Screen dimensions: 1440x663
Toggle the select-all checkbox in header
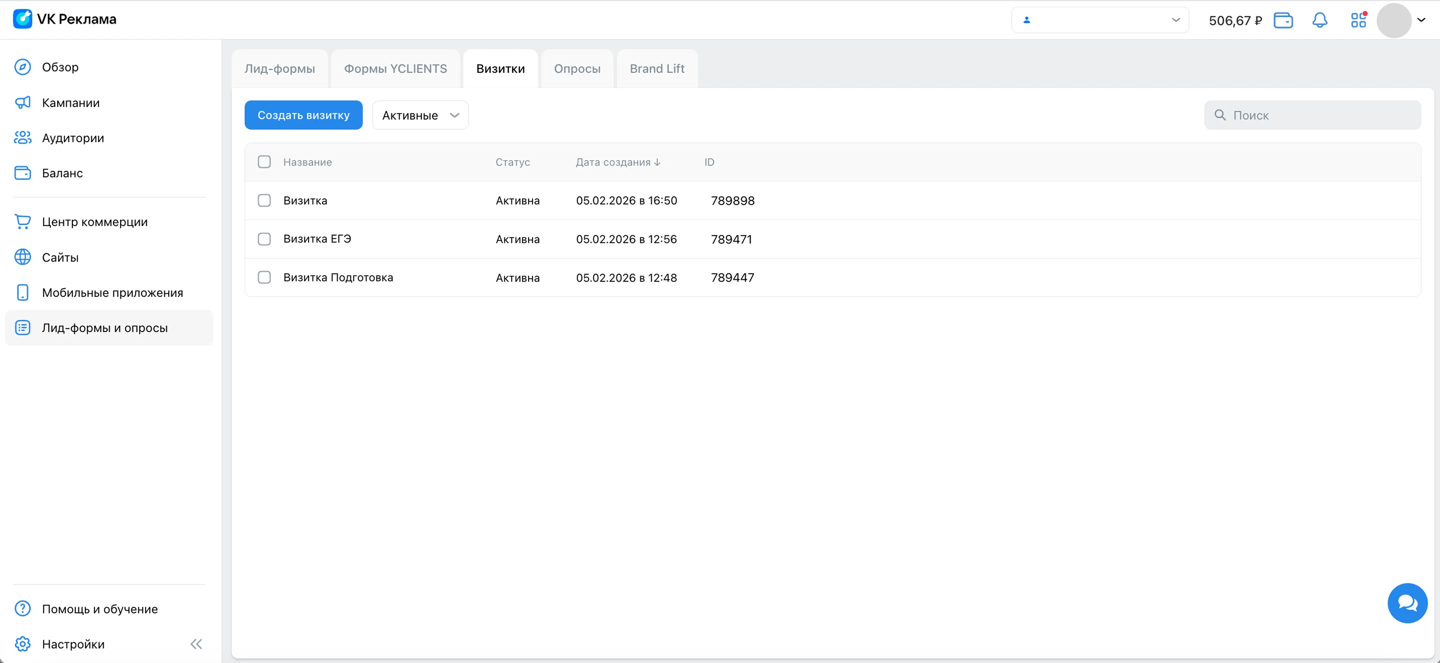pyautogui.click(x=264, y=162)
